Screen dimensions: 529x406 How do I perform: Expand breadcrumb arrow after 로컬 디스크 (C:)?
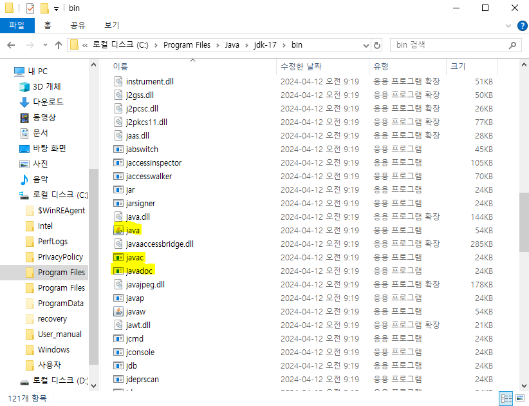(156, 45)
